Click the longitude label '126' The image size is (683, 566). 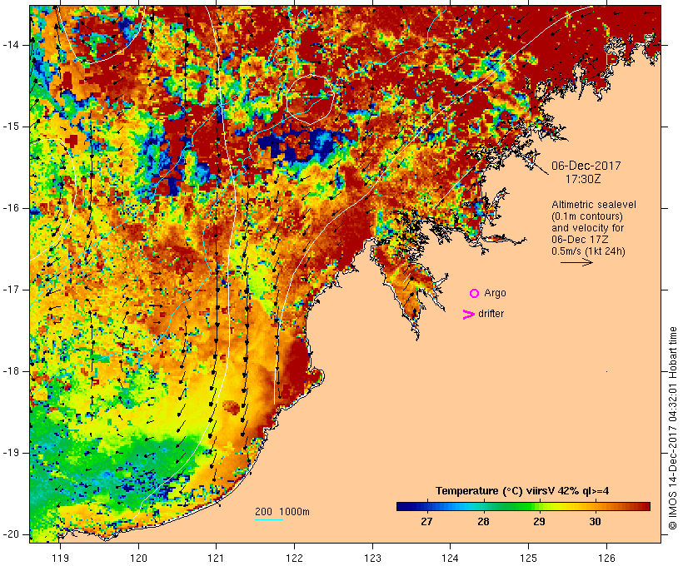click(606, 558)
